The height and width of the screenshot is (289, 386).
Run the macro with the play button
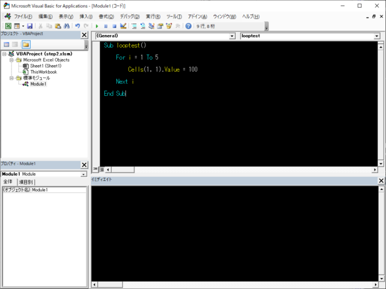coord(97,27)
